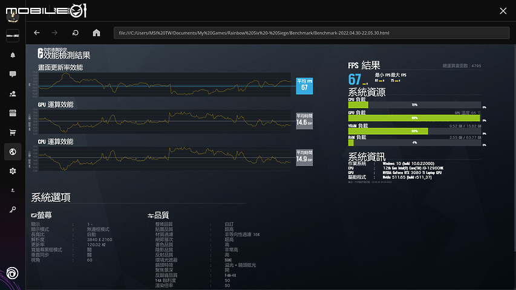Select the web browser globe icon
The image size is (516, 290).
click(x=13, y=152)
